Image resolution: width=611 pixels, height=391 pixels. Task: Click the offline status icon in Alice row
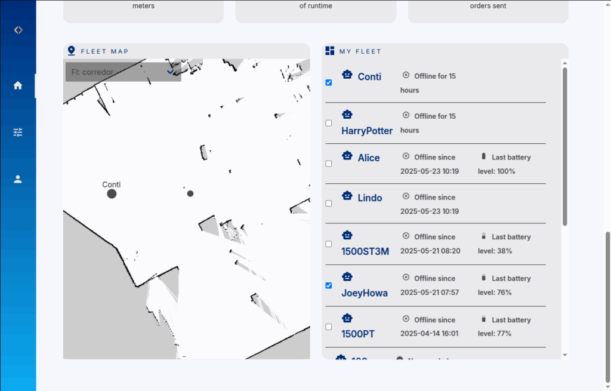pyautogui.click(x=406, y=156)
